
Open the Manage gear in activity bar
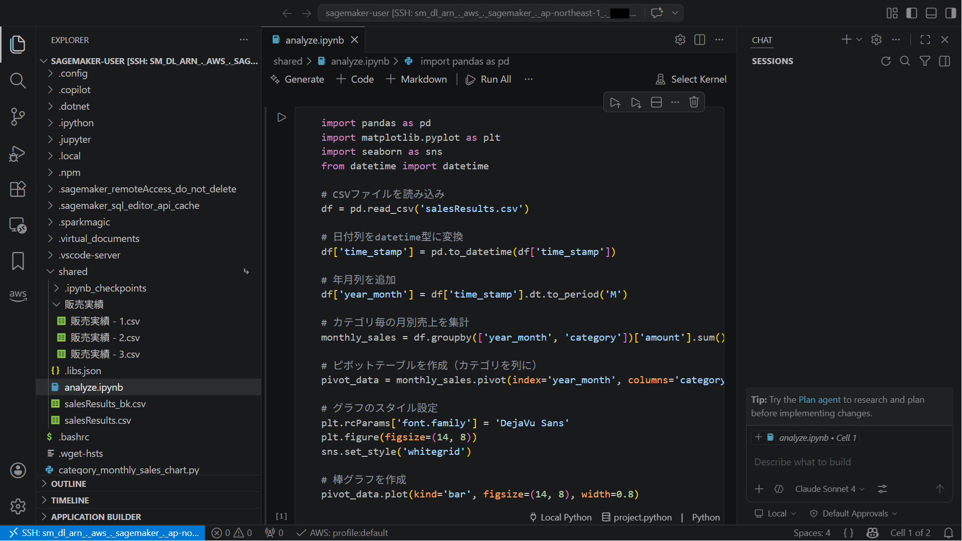(18, 506)
